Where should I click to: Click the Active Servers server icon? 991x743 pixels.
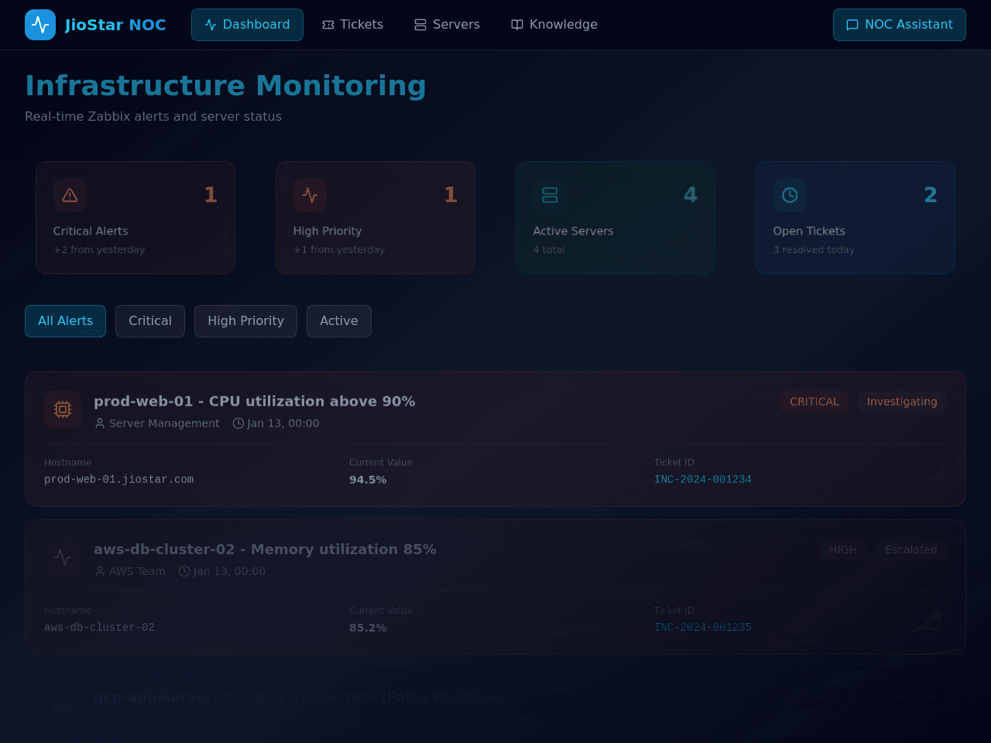coord(550,195)
